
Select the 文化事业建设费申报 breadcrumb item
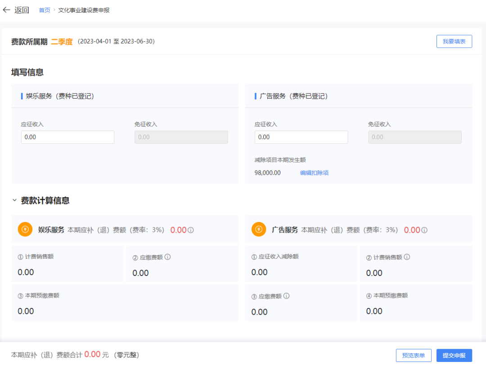(83, 9)
